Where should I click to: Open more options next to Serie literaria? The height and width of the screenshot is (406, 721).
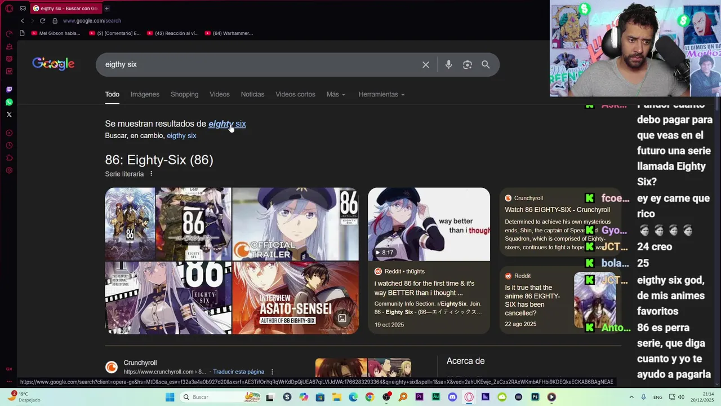coord(151,174)
